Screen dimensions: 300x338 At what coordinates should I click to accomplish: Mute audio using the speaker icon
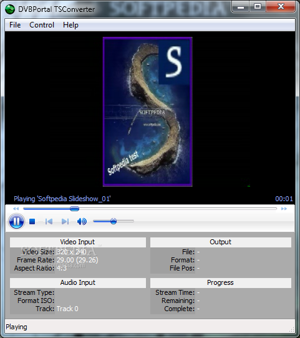pos(82,221)
